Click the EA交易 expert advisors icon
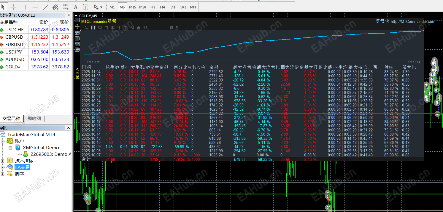The height and width of the screenshot is (212, 443). coord(11,167)
